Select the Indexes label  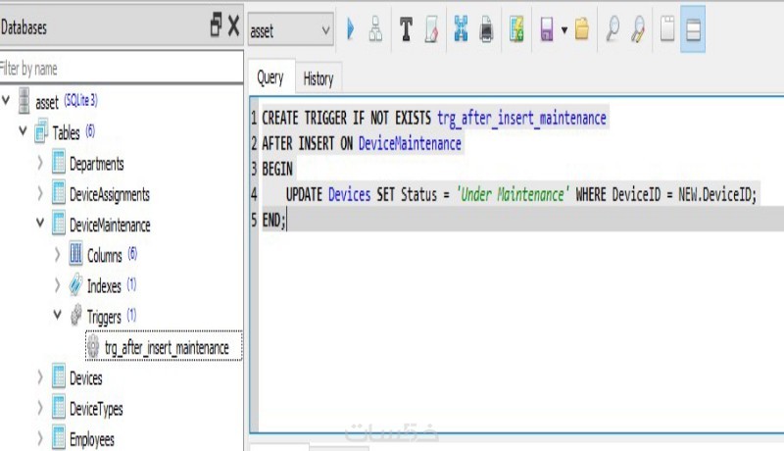tap(104, 286)
